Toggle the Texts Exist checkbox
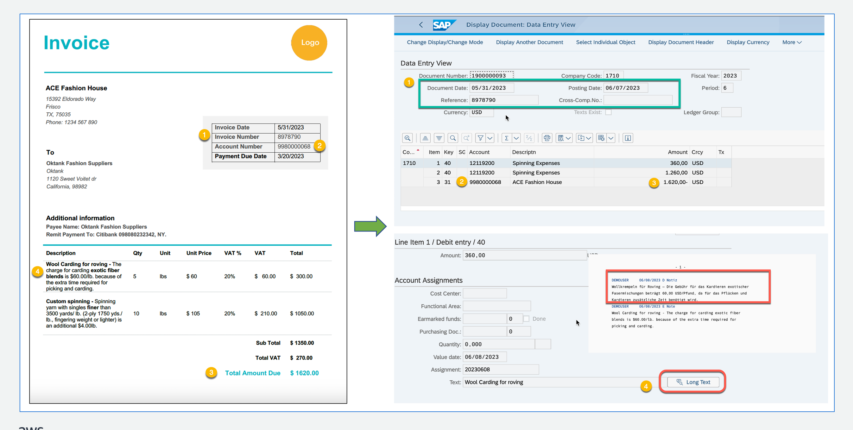Image resolution: width=853 pixels, height=430 pixels. 609,112
